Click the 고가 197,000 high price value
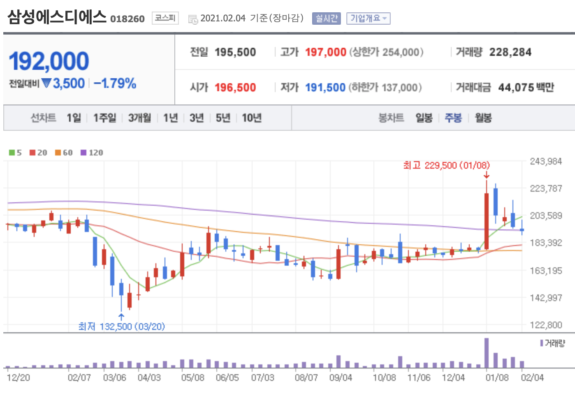This screenshot has height=394, width=575. pyautogui.click(x=326, y=52)
